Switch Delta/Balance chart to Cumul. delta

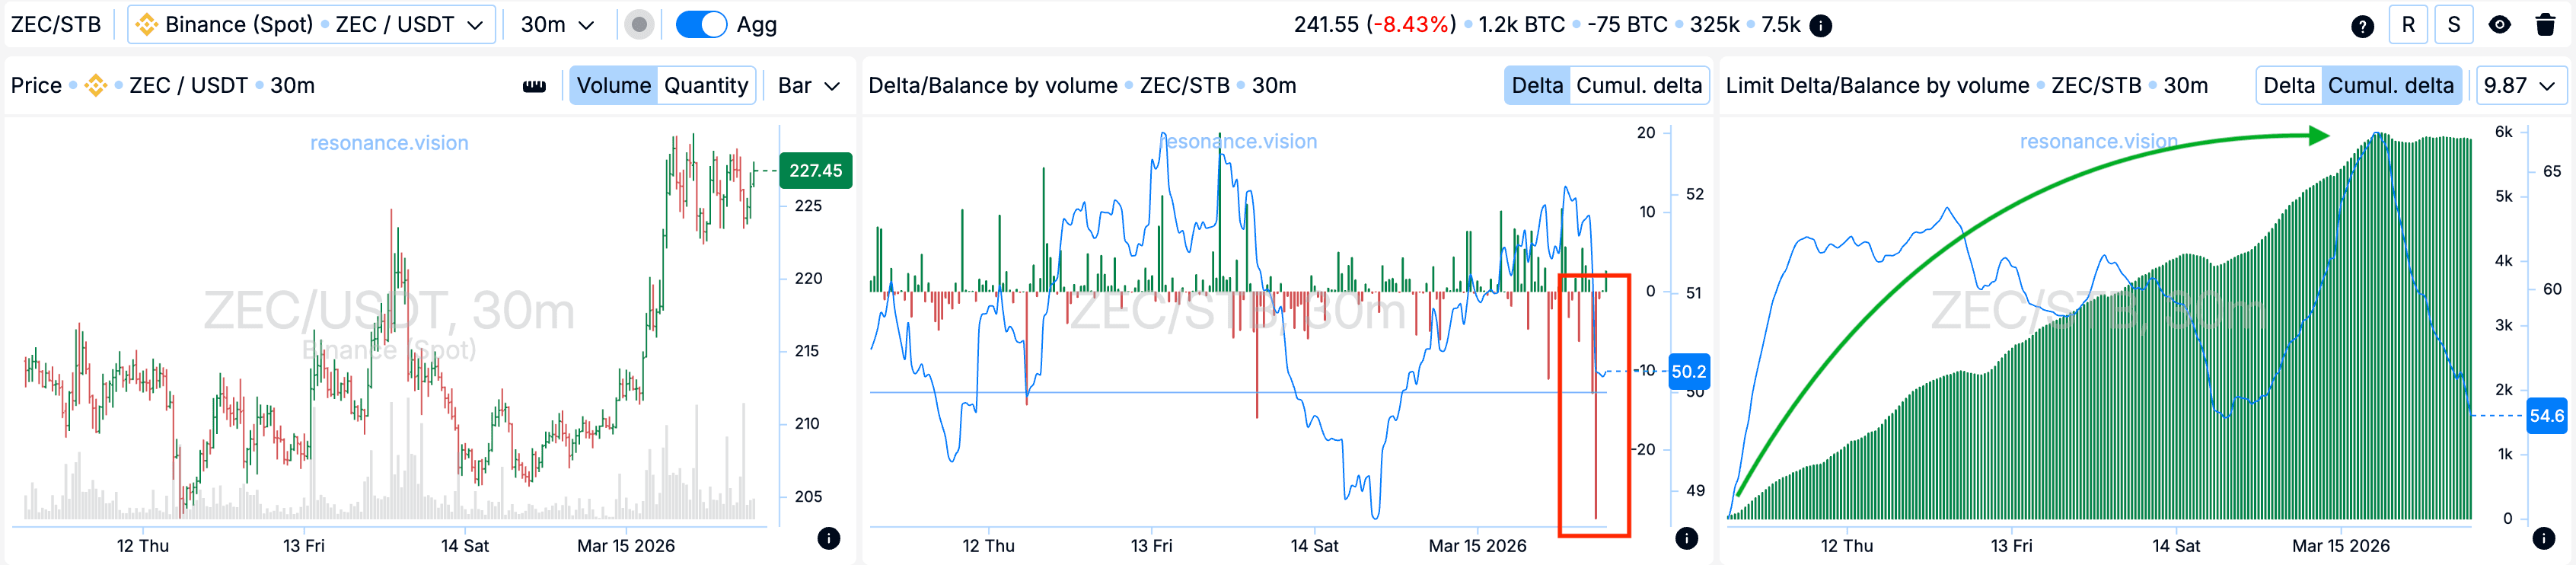tap(1638, 86)
